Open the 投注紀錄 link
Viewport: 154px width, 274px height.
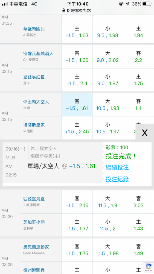click(117, 179)
